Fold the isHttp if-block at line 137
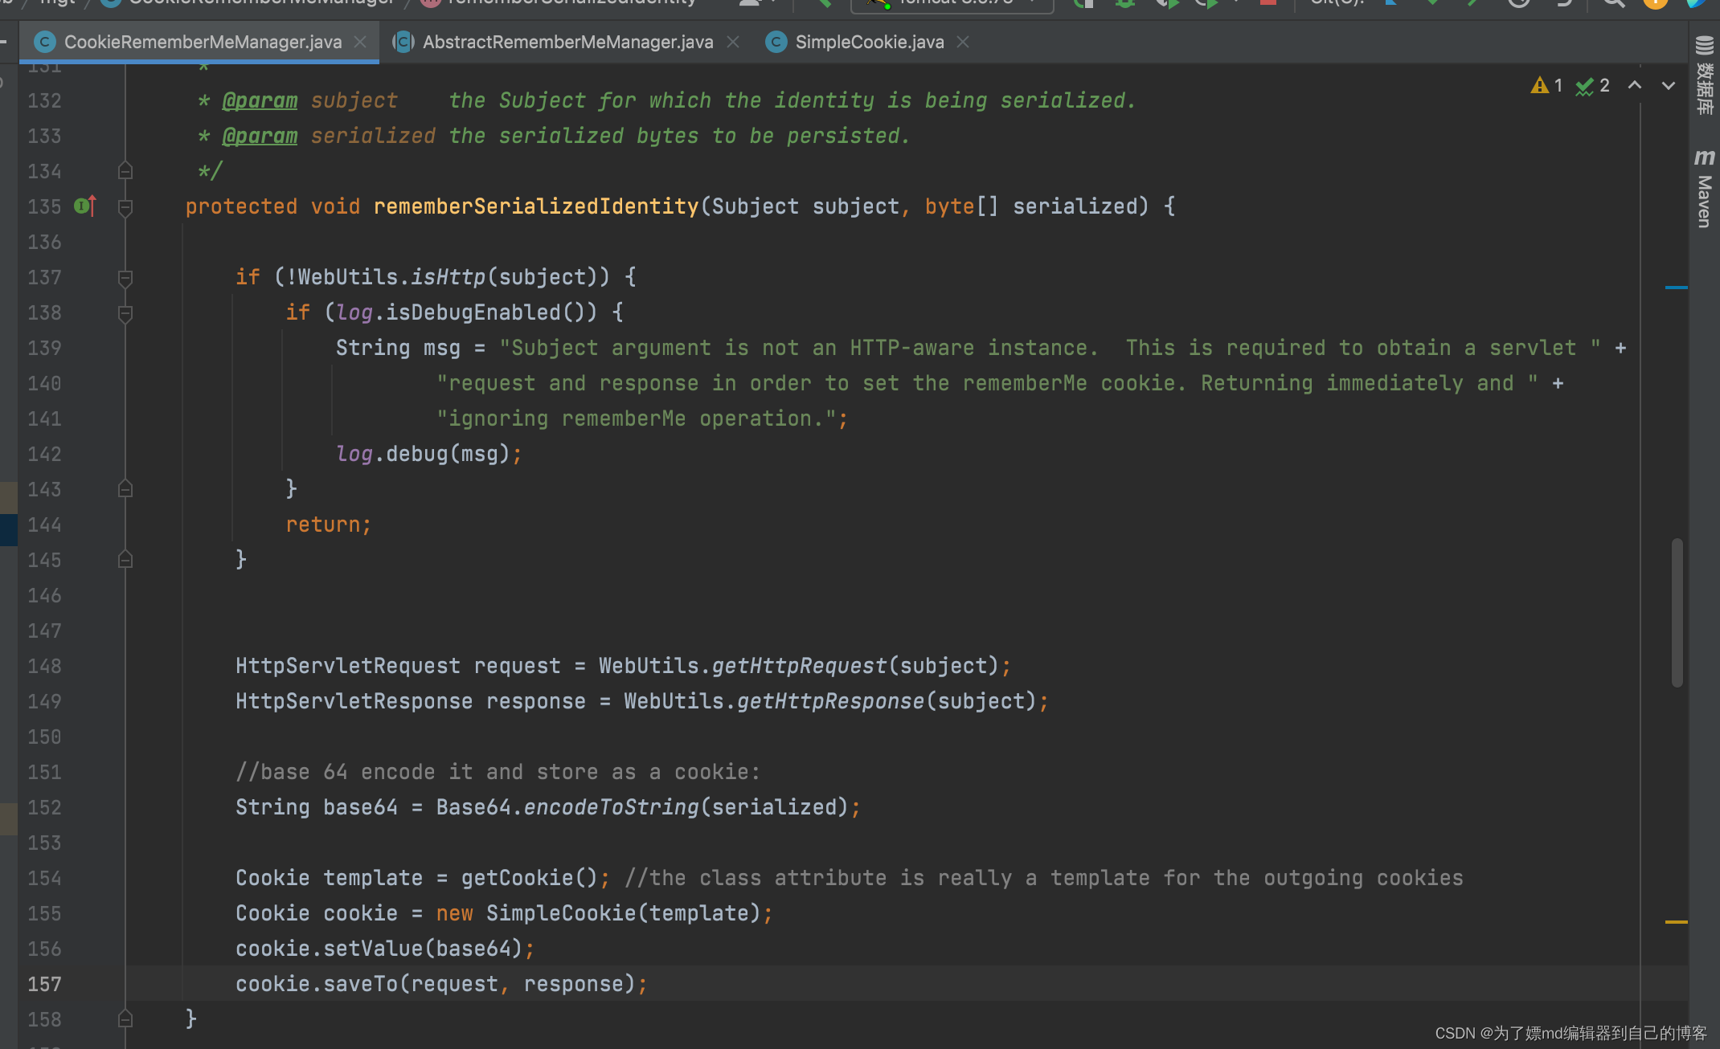1720x1049 pixels. [x=125, y=278]
